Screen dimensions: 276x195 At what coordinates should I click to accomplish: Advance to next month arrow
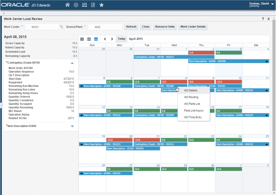112,39
